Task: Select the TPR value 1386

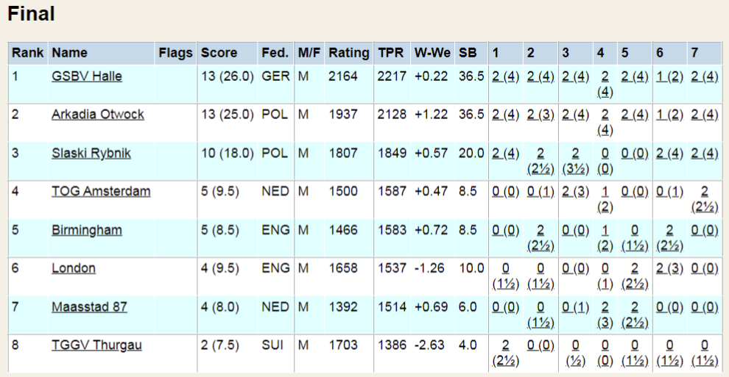Action: 392,345
